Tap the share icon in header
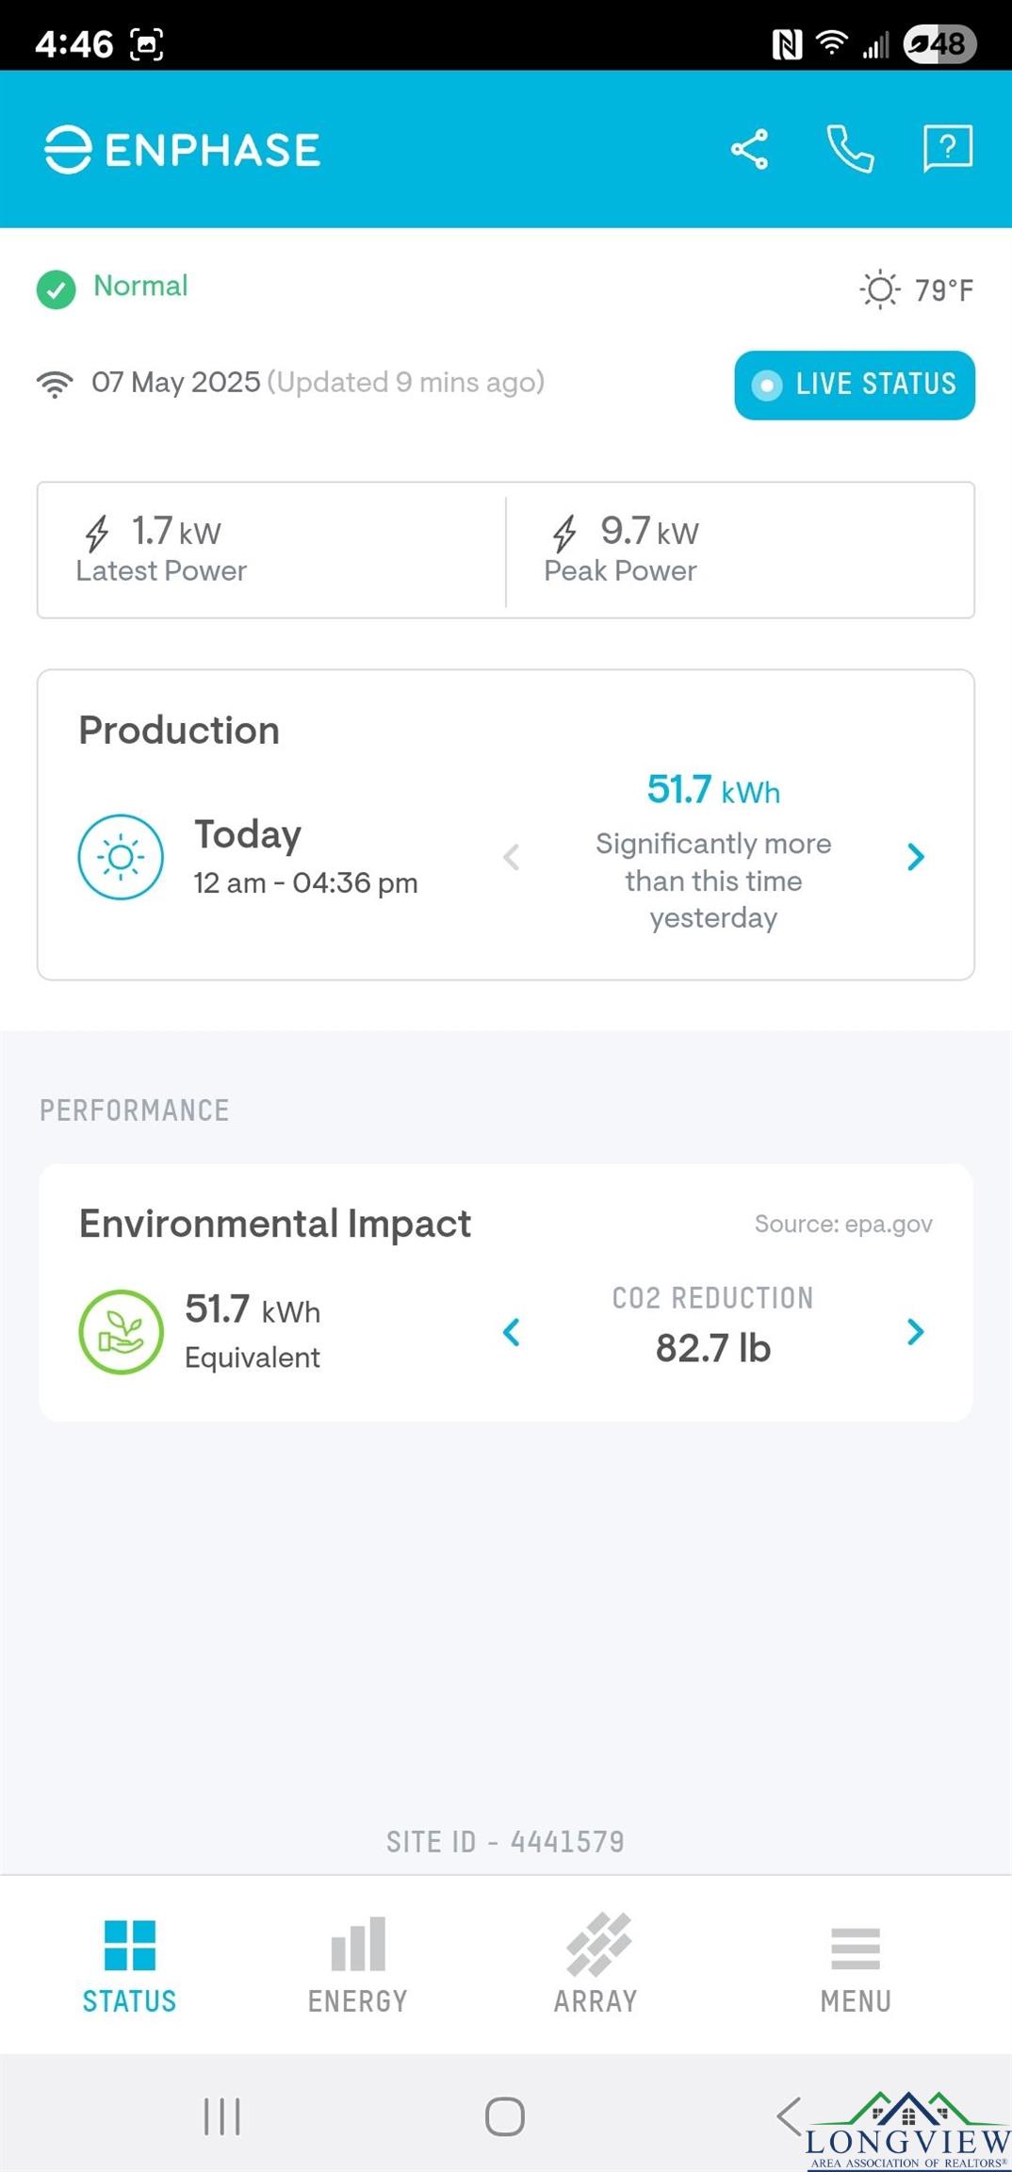Viewport: 1012px width, 2172px height. pyautogui.click(x=749, y=149)
